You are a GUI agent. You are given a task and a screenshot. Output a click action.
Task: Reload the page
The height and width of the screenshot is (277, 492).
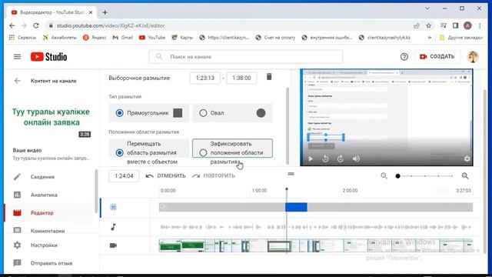click(x=36, y=25)
